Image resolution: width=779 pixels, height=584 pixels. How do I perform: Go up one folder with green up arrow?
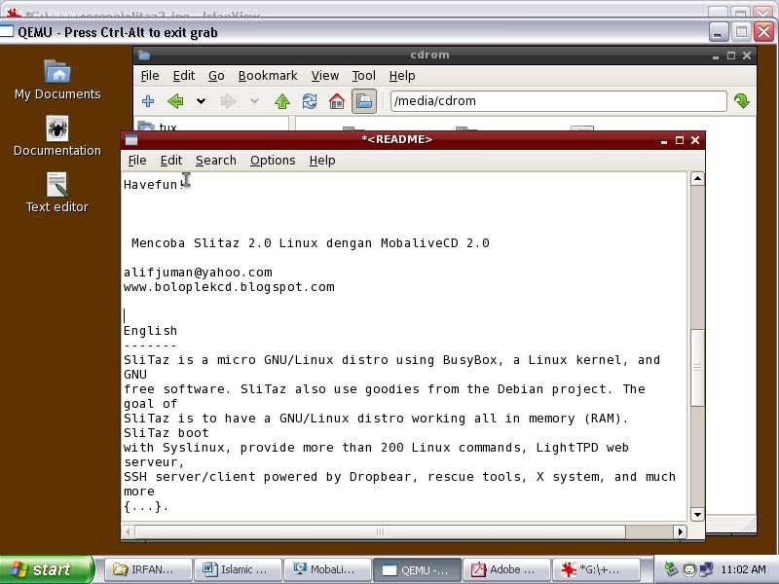click(282, 101)
